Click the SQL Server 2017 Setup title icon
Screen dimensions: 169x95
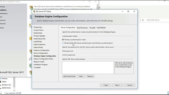click(34, 11)
